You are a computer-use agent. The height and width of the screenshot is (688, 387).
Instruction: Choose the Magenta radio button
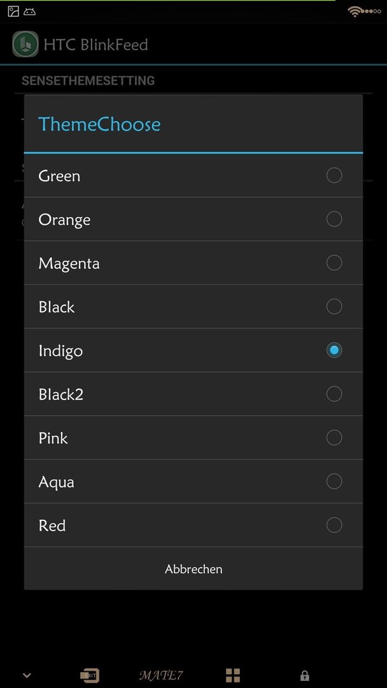(334, 263)
